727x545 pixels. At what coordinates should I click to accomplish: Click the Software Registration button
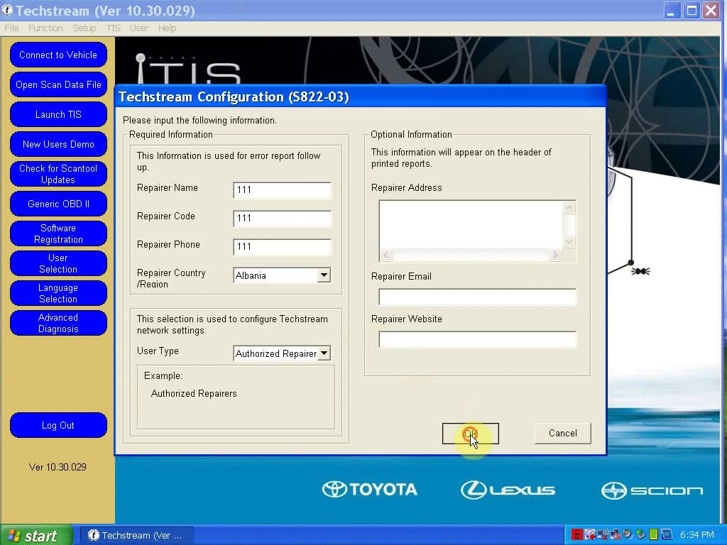pos(58,233)
